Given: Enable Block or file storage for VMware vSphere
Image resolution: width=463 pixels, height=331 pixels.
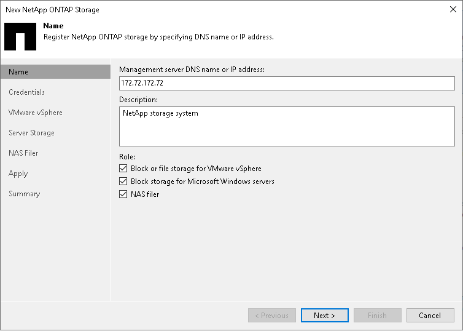Looking at the screenshot, I should pyautogui.click(x=123, y=169).
